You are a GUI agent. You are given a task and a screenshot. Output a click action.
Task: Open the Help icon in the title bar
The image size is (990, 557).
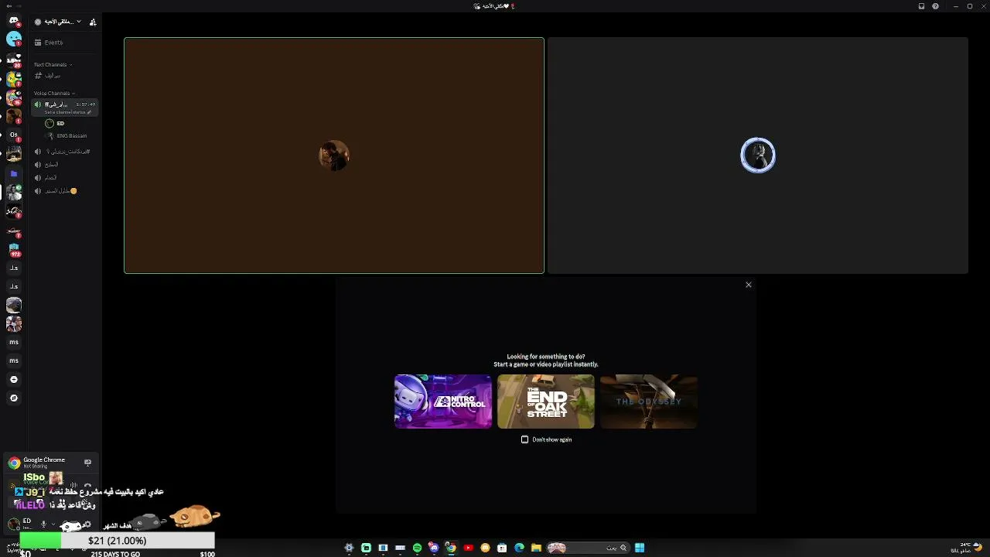(x=936, y=6)
